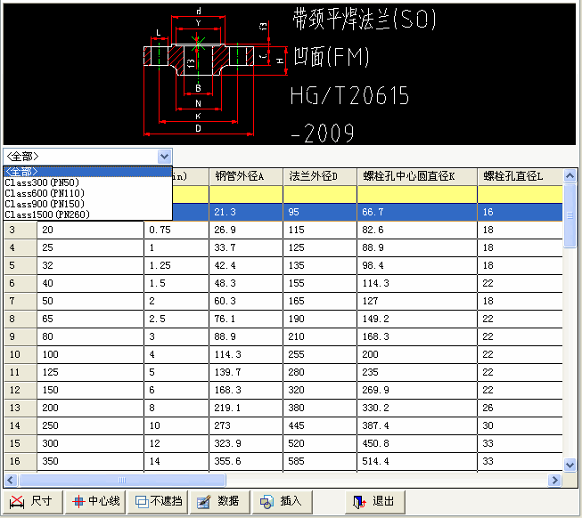This screenshot has width=582, height=518.
Task: Select row 10 header in table
Action: 20,354
